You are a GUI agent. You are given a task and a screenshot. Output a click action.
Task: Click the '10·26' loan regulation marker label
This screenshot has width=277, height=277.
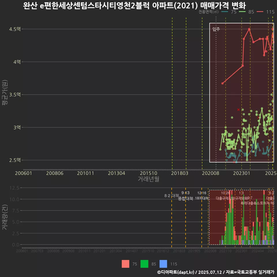[226, 193]
